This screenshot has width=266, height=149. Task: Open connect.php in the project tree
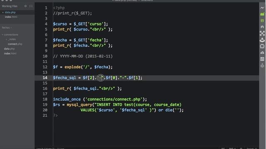coord(15,44)
